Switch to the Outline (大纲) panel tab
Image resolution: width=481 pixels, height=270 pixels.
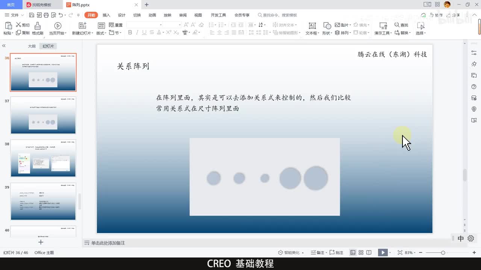pyautogui.click(x=32, y=46)
